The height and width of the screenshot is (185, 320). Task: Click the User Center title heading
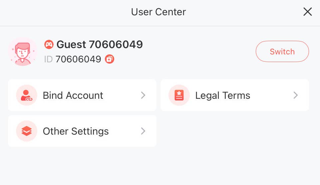[159, 12]
